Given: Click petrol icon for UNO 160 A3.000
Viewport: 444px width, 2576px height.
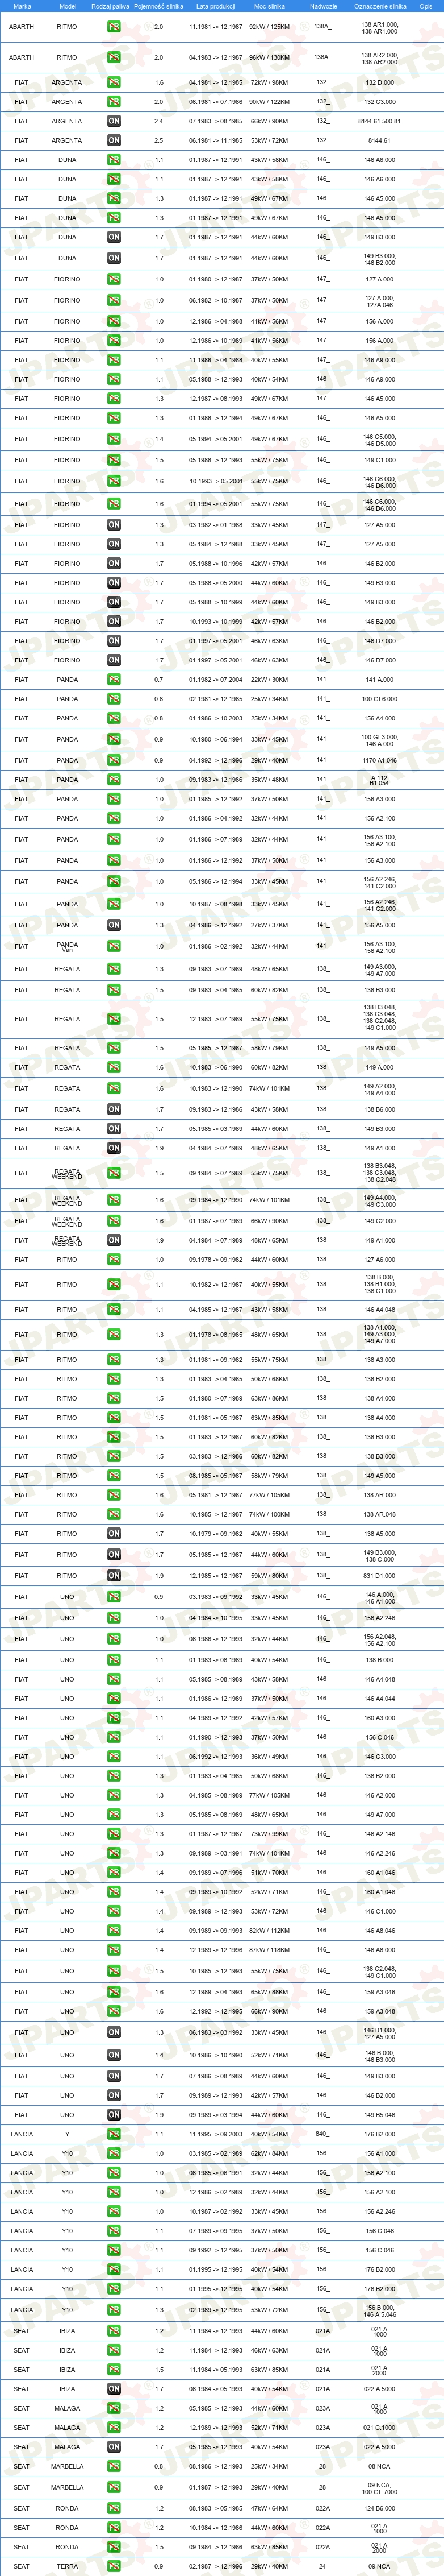Looking at the screenshot, I should 114,1718.
